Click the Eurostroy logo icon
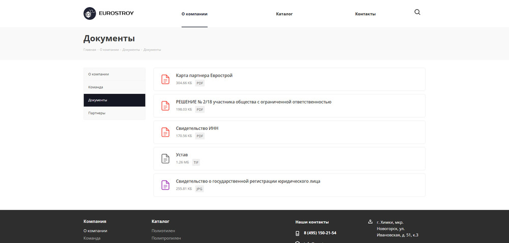 tap(90, 14)
